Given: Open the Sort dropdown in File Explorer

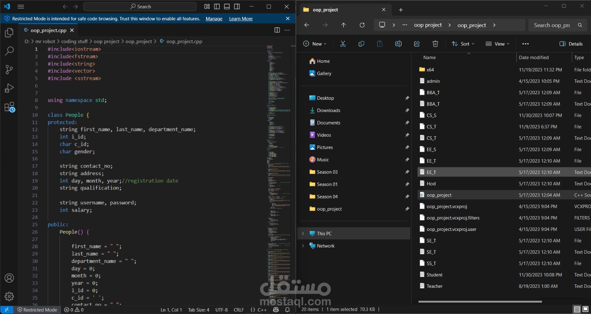Looking at the screenshot, I should [x=463, y=44].
